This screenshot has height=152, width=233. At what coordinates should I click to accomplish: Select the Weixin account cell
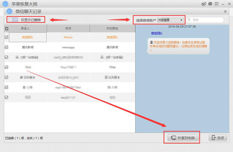point(68,37)
